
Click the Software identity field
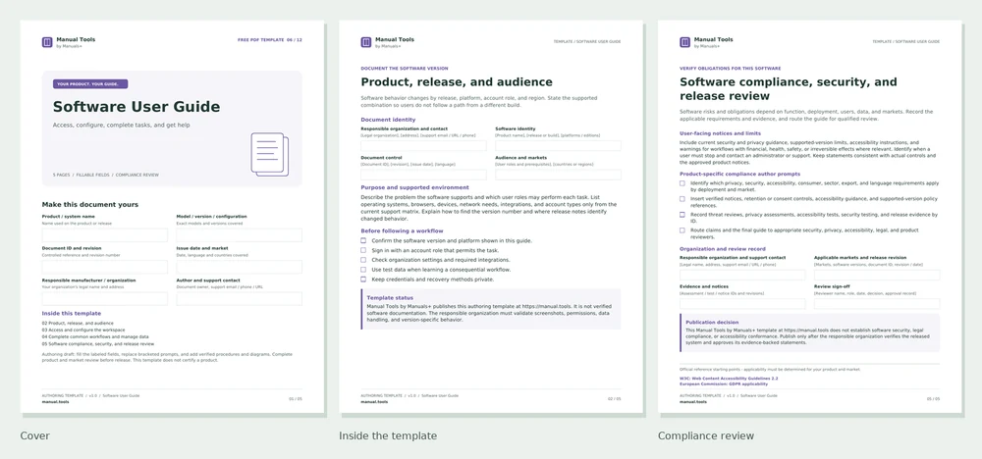tap(558, 146)
